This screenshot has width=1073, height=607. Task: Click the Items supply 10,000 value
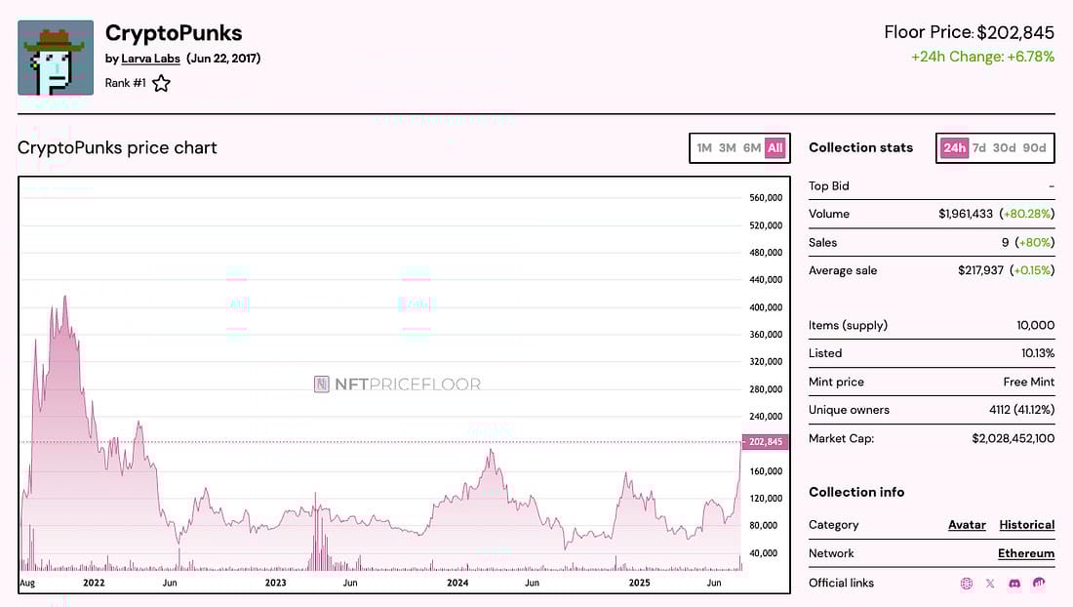(x=1035, y=326)
